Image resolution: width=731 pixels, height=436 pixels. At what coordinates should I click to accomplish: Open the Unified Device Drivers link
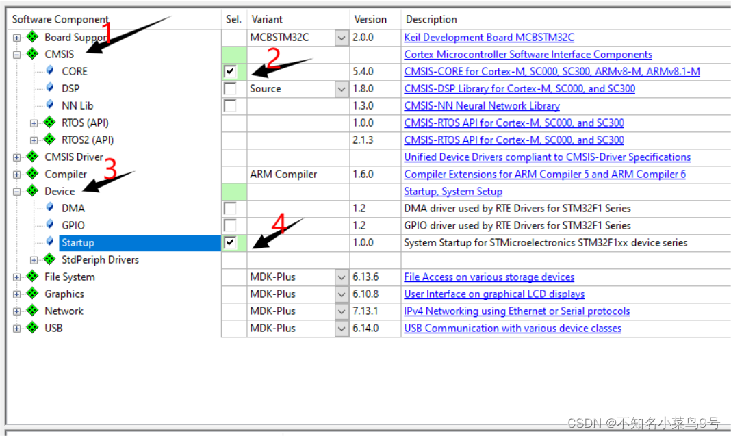pyautogui.click(x=548, y=157)
